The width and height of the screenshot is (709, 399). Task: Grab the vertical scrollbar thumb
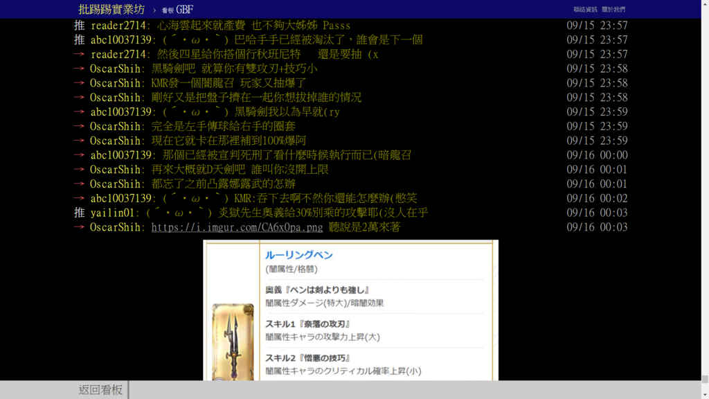(705, 379)
